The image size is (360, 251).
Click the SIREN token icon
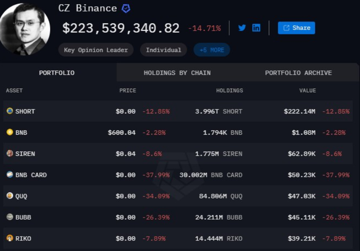(x=10, y=153)
